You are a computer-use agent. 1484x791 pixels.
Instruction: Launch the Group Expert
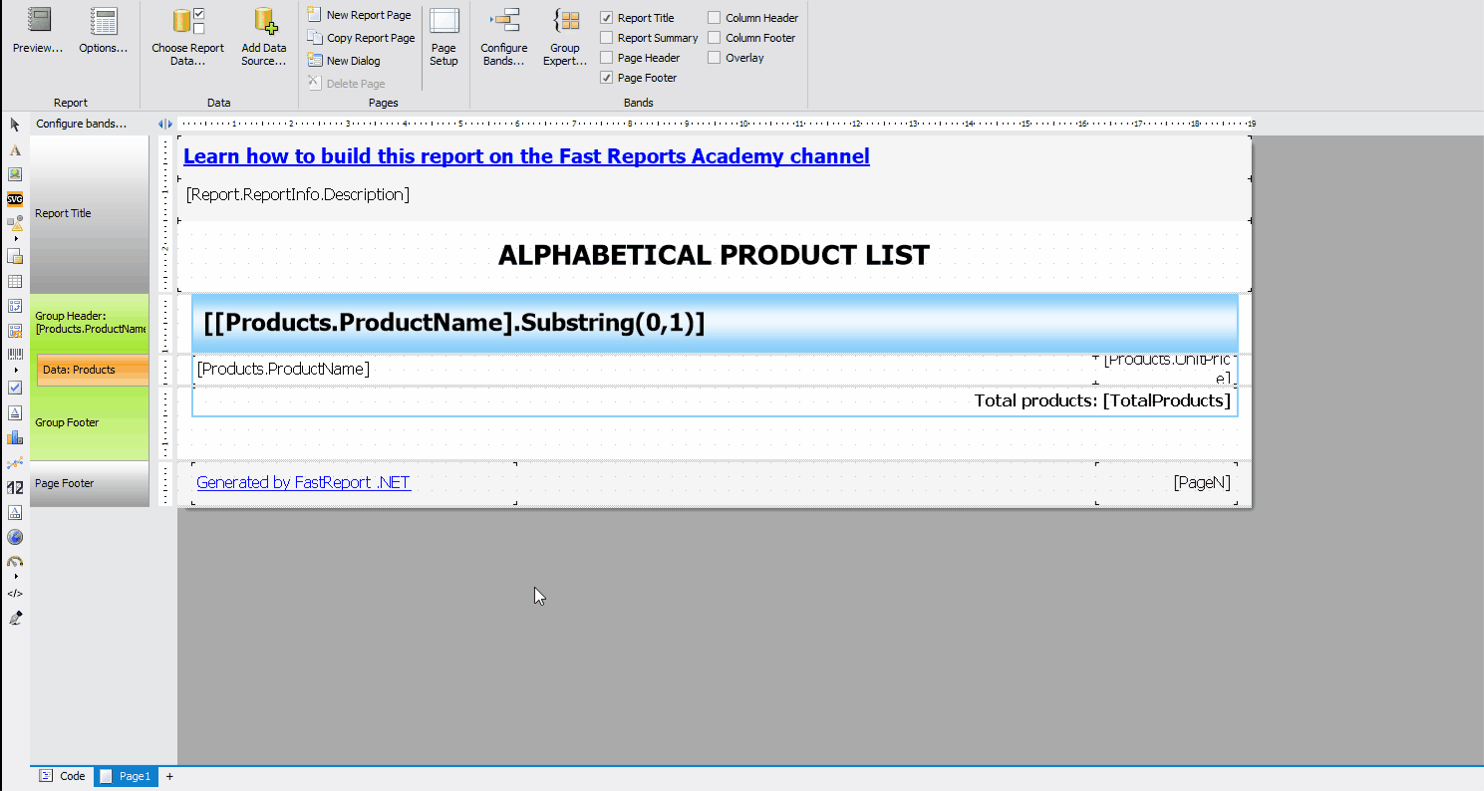565,37
